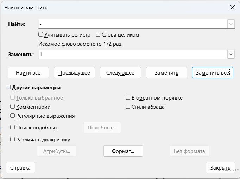Viewport: 240px width, 179px height.
Task: Open help with the Справка button
Action: [x=20, y=168]
